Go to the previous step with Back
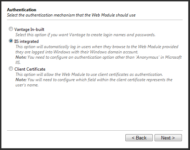 [x=139, y=138]
